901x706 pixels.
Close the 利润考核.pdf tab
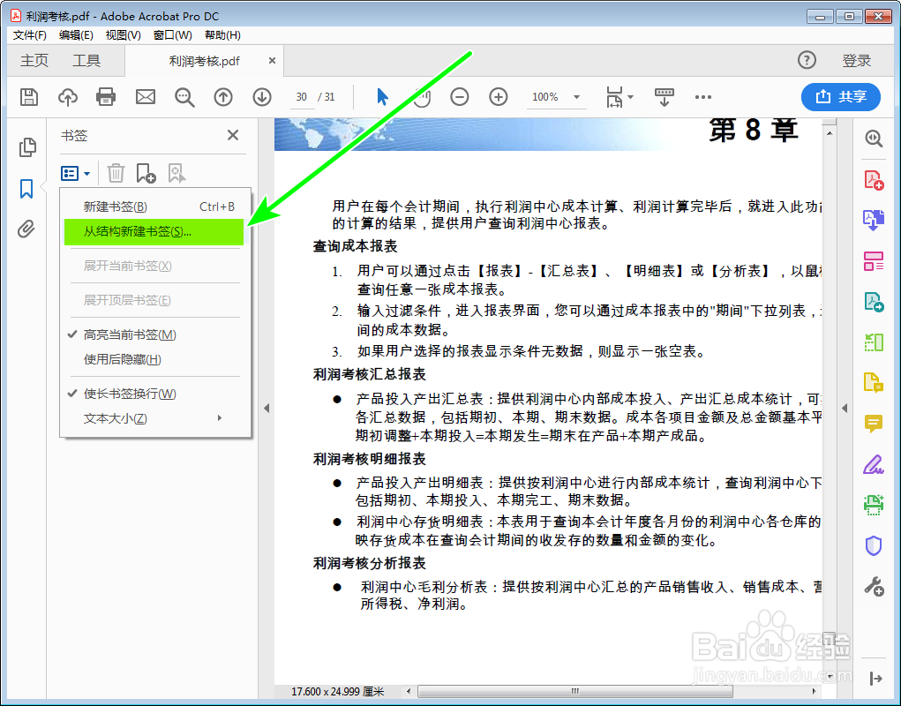[x=272, y=60]
